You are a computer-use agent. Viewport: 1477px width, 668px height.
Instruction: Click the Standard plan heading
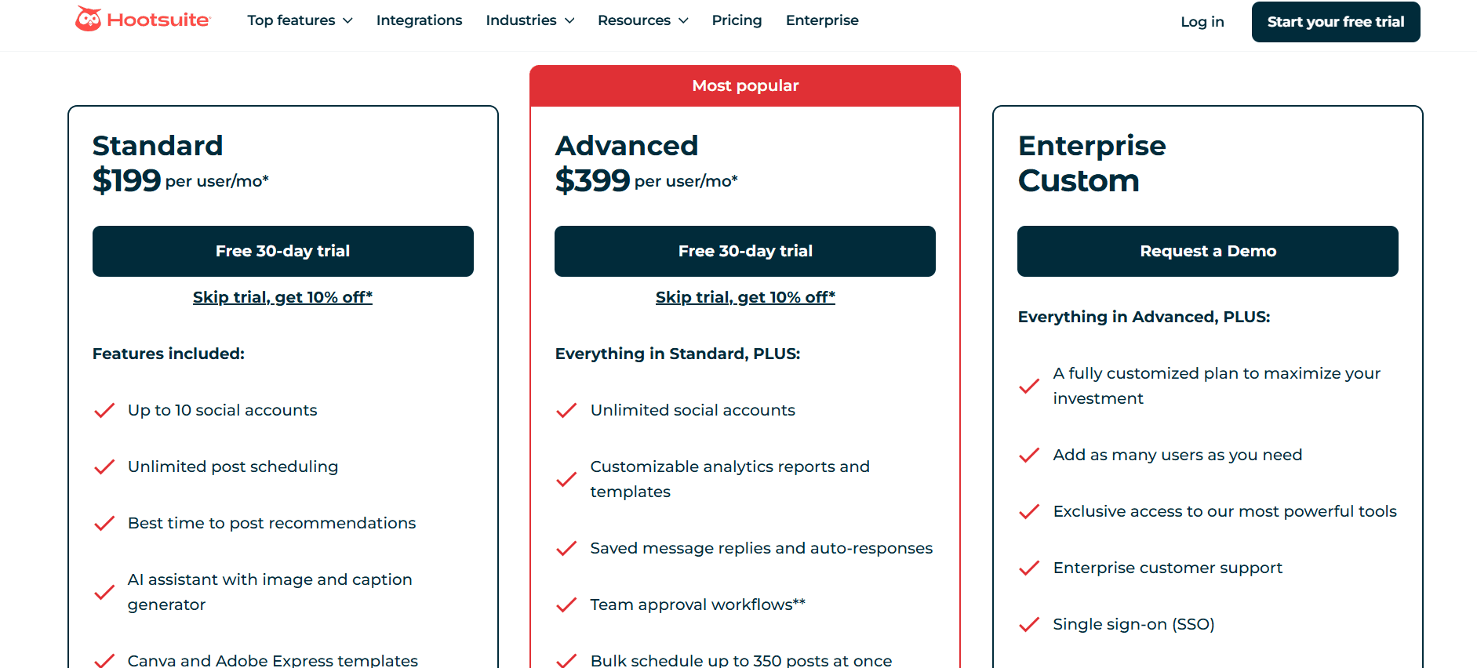click(158, 146)
